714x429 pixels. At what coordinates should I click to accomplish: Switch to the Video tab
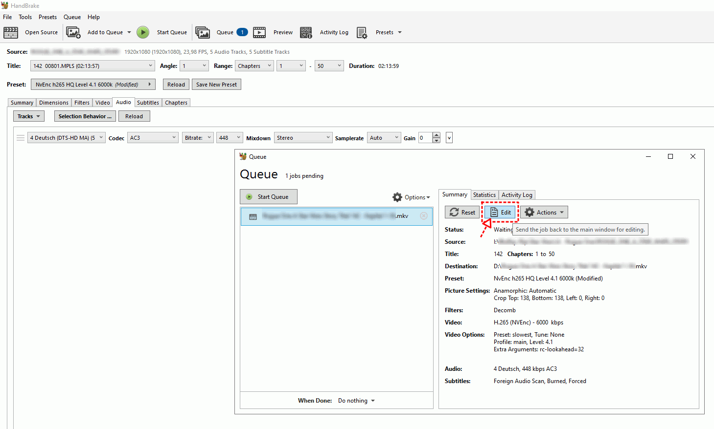[x=103, y=103]
